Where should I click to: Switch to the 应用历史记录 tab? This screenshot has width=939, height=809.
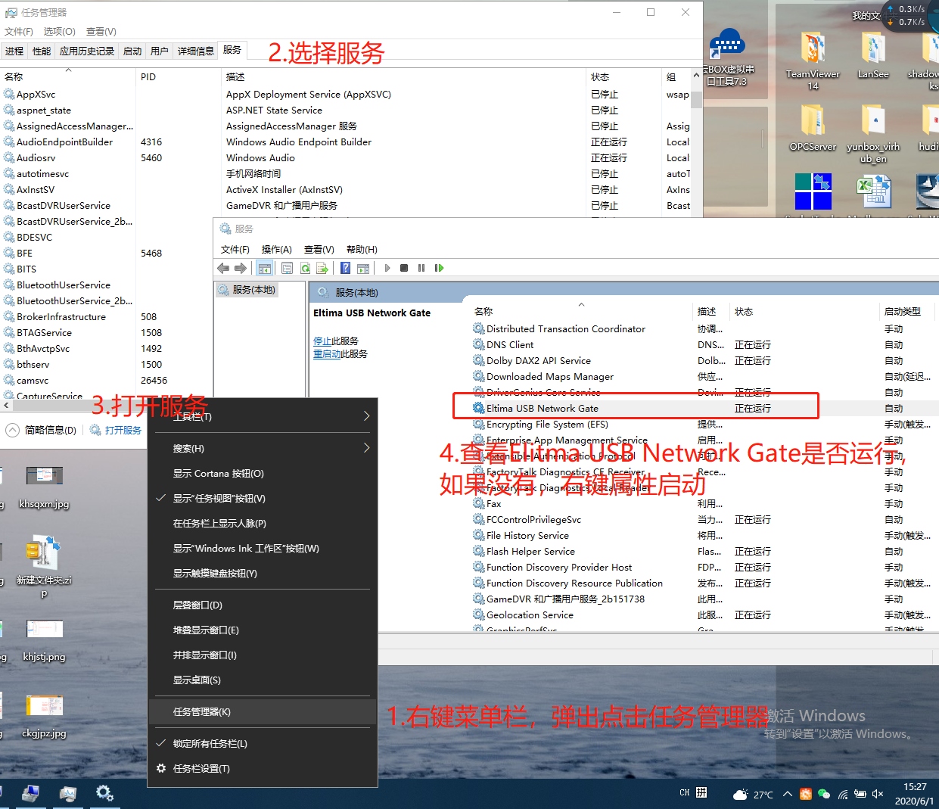[x=87, y=51]
